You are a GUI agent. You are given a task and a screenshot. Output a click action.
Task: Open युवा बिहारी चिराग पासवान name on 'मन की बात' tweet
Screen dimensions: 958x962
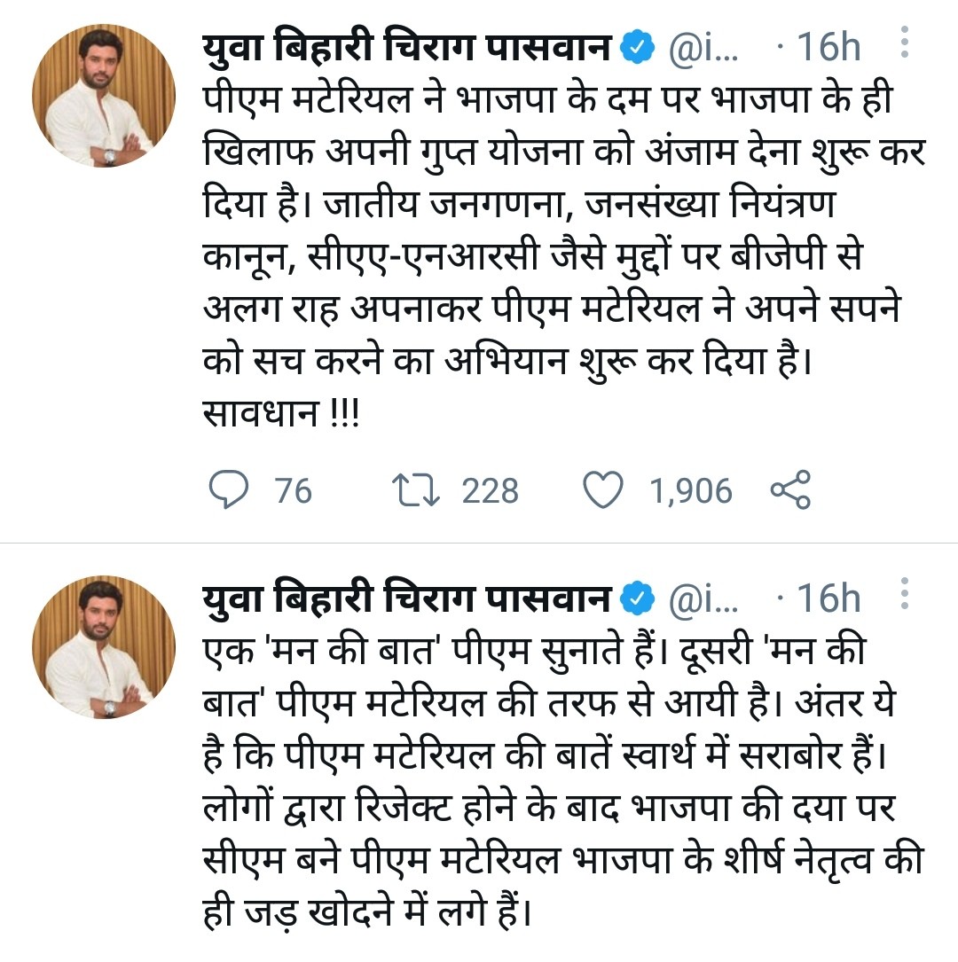(x=407, y=598)
